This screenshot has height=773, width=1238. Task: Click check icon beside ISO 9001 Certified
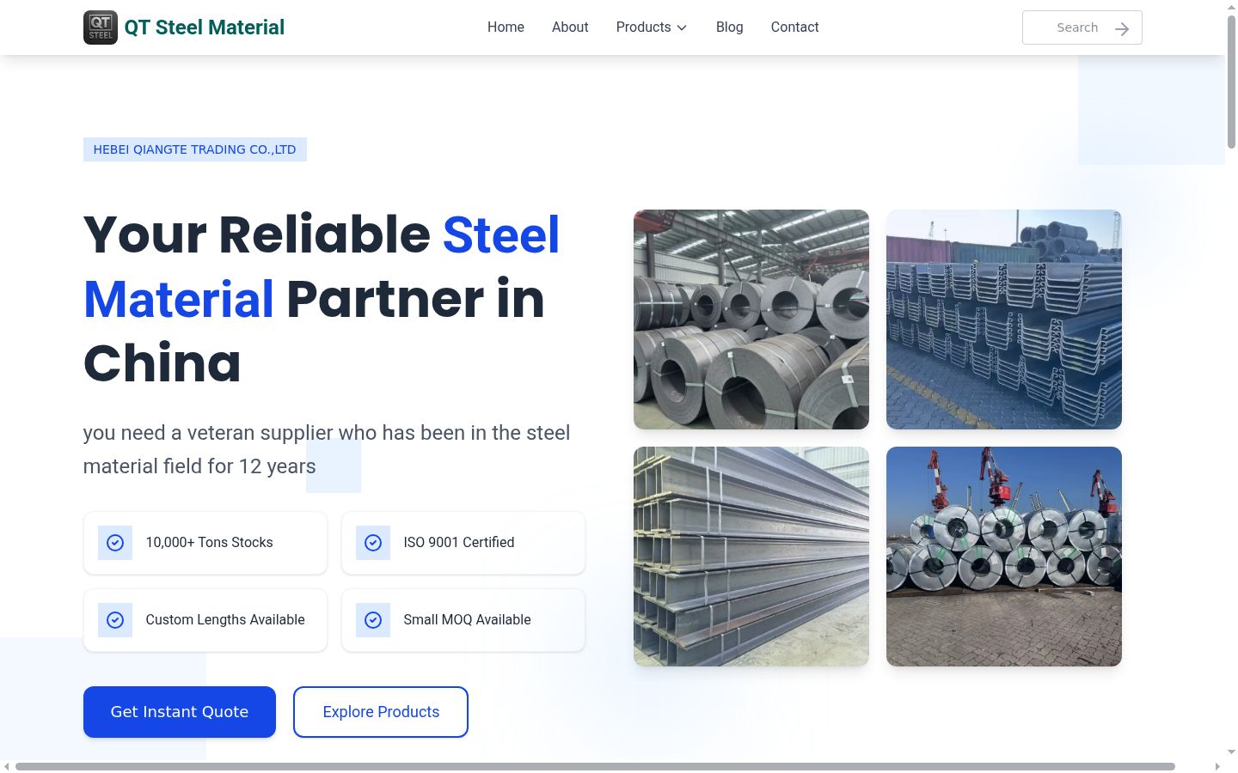(373, 543)
